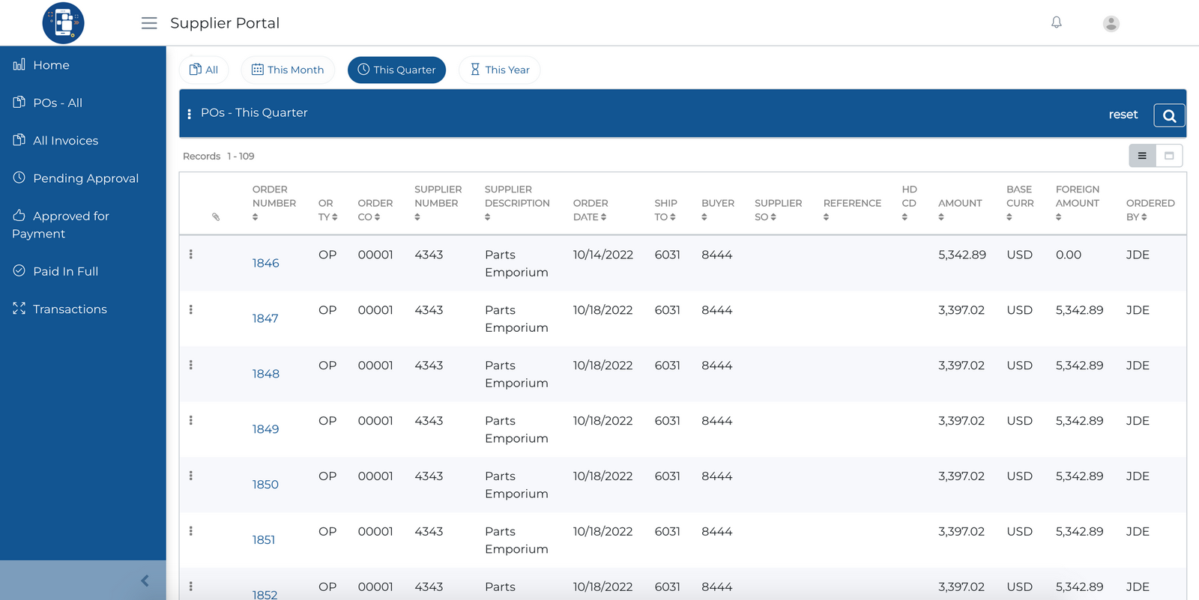This screenshot has height=600, width=1199.
Task: Open row options for order 1846
Action: [x=191, y=255]
